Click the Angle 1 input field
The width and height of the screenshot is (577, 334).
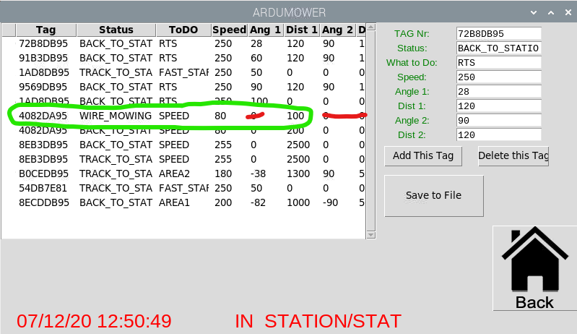(x=498, y=91)
